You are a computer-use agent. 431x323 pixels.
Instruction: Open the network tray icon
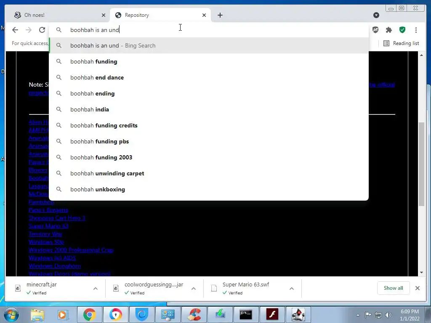[x=378, y=315]
